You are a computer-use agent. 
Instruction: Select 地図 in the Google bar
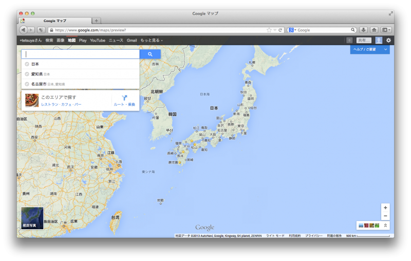[x=71, y=41]
